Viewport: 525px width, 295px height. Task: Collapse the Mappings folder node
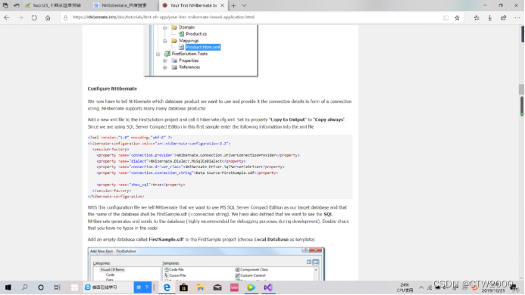pos(164,41)
